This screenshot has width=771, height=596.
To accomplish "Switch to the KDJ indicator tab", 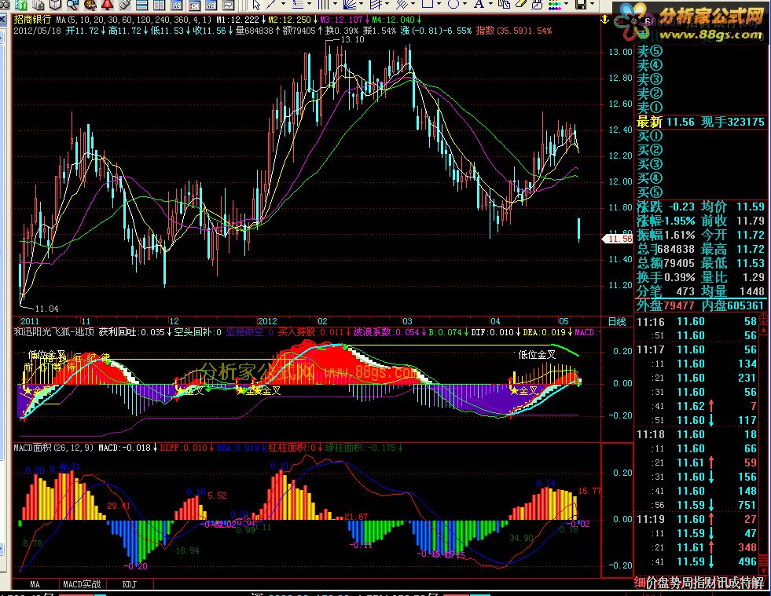I will coord(130,584).
